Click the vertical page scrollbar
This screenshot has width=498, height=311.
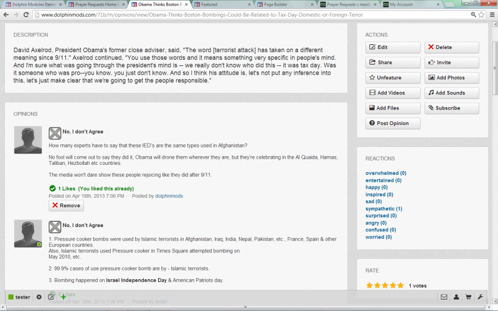(494, 68)
